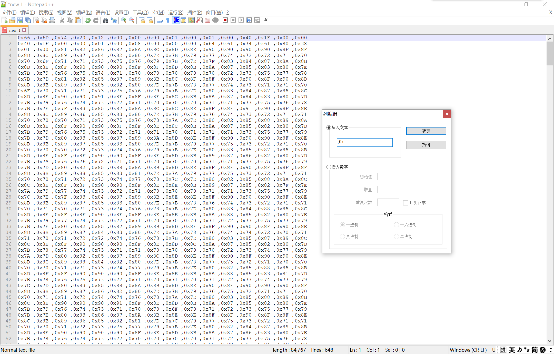Toggle synchronized vertical scrolling icon

[x=142, y=20]
